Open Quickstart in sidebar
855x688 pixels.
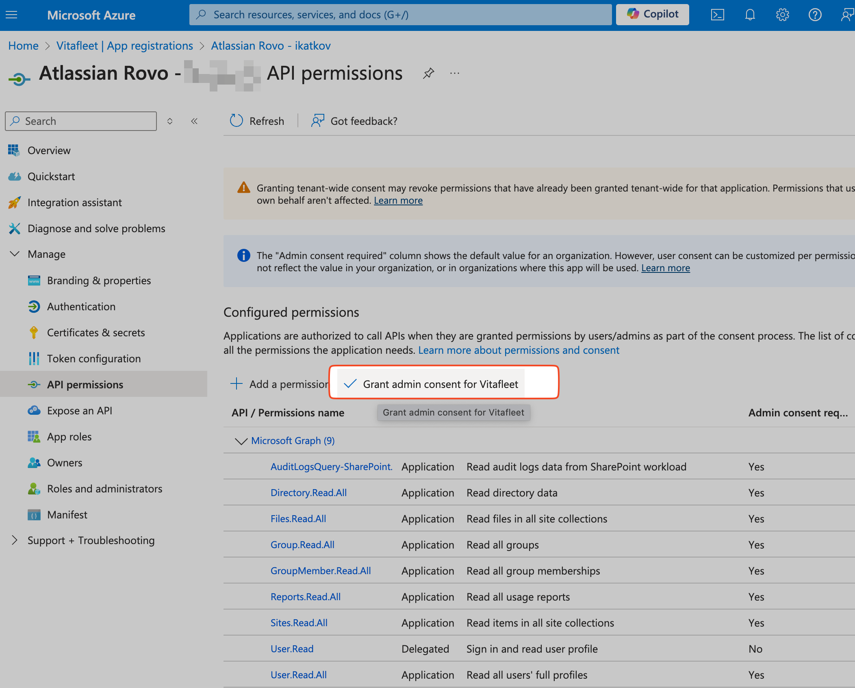click(x=51, y=176)
